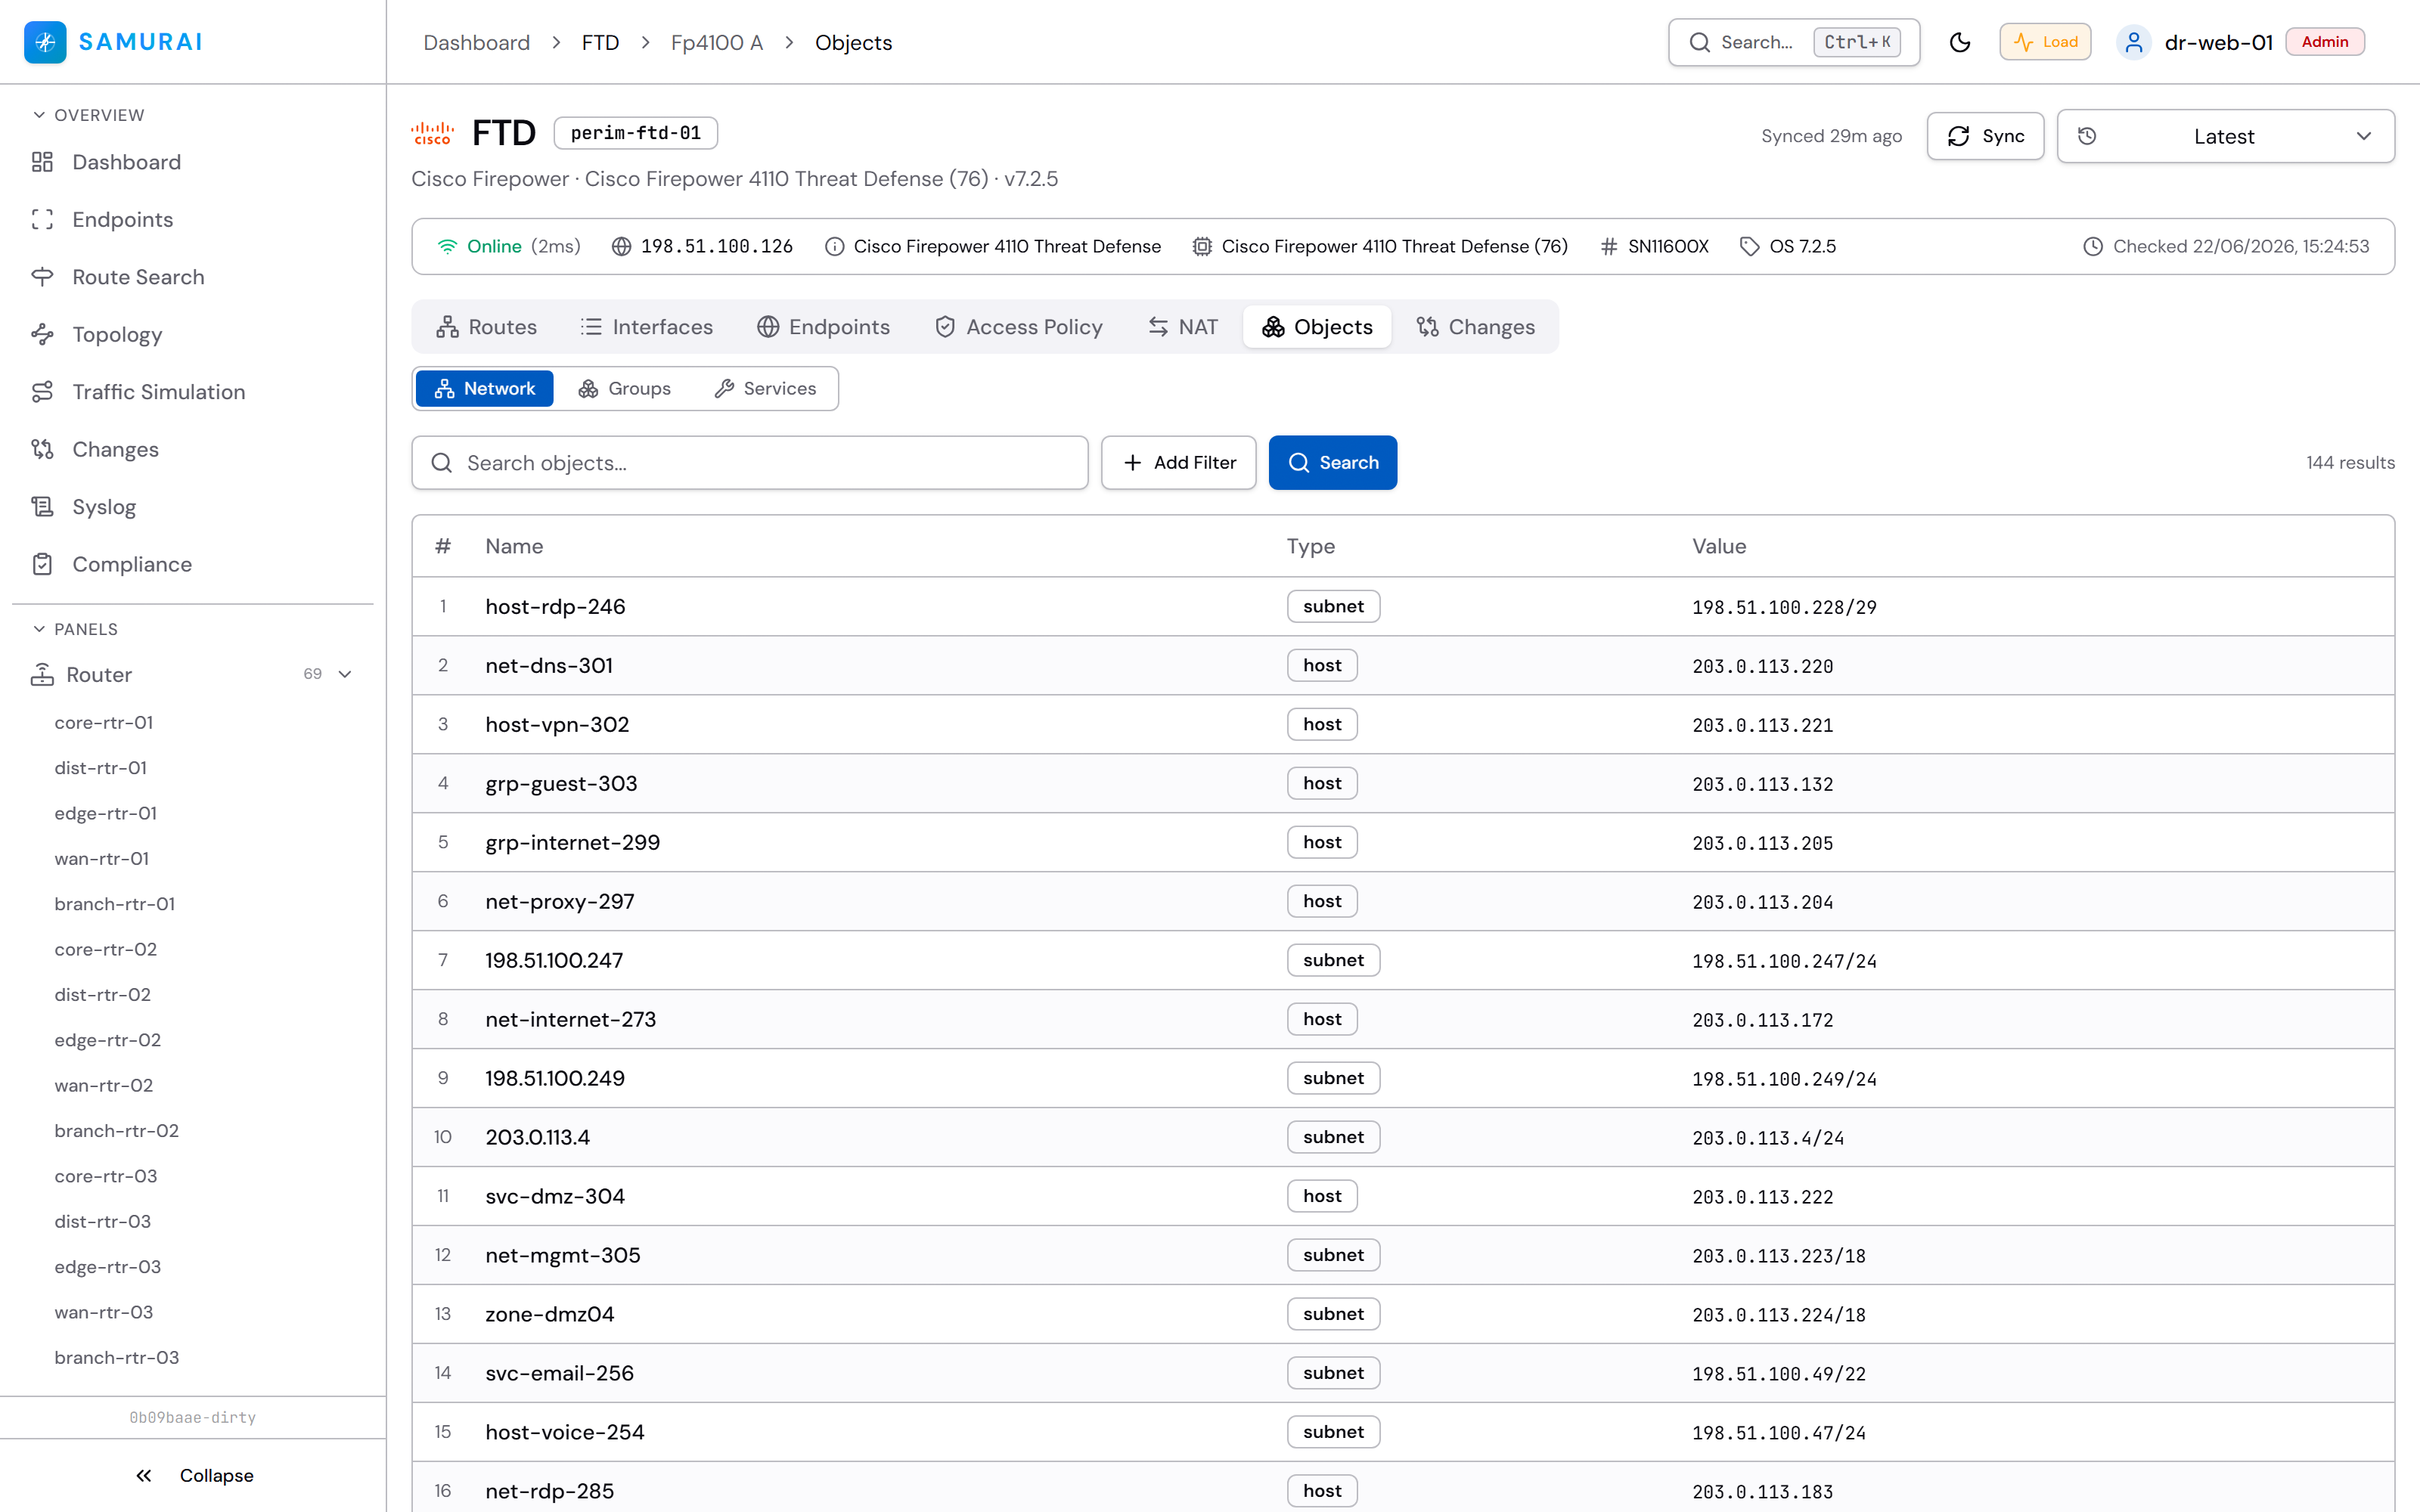The image size is (2420, 1512).
Task: Collapse the Router panel list
Action: point(345,674)
